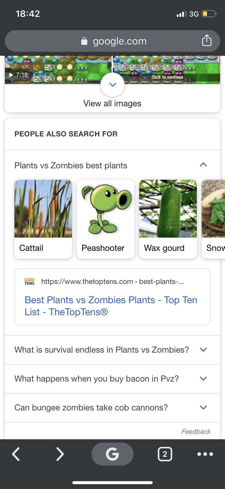Tap the TheTopTens favicon beside the URL
Image resolution: width=225 pixels, height=489 pixels.
click(29, 282)
